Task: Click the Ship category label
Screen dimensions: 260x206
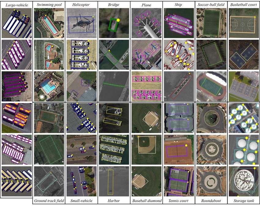Action: (178, 5)
